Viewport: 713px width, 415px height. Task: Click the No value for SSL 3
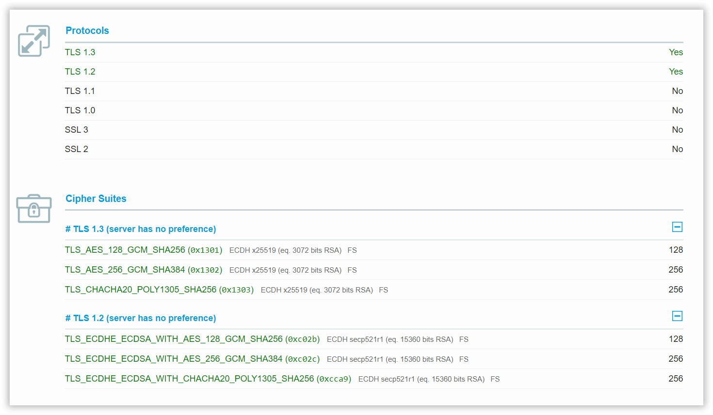[x=677, y=130]
